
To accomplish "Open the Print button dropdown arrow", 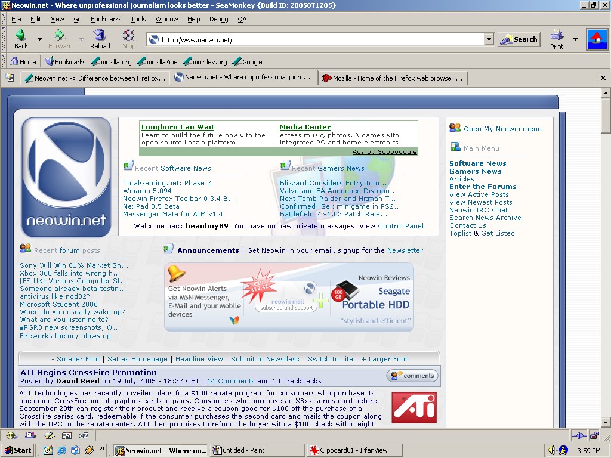I will [575, 39].
